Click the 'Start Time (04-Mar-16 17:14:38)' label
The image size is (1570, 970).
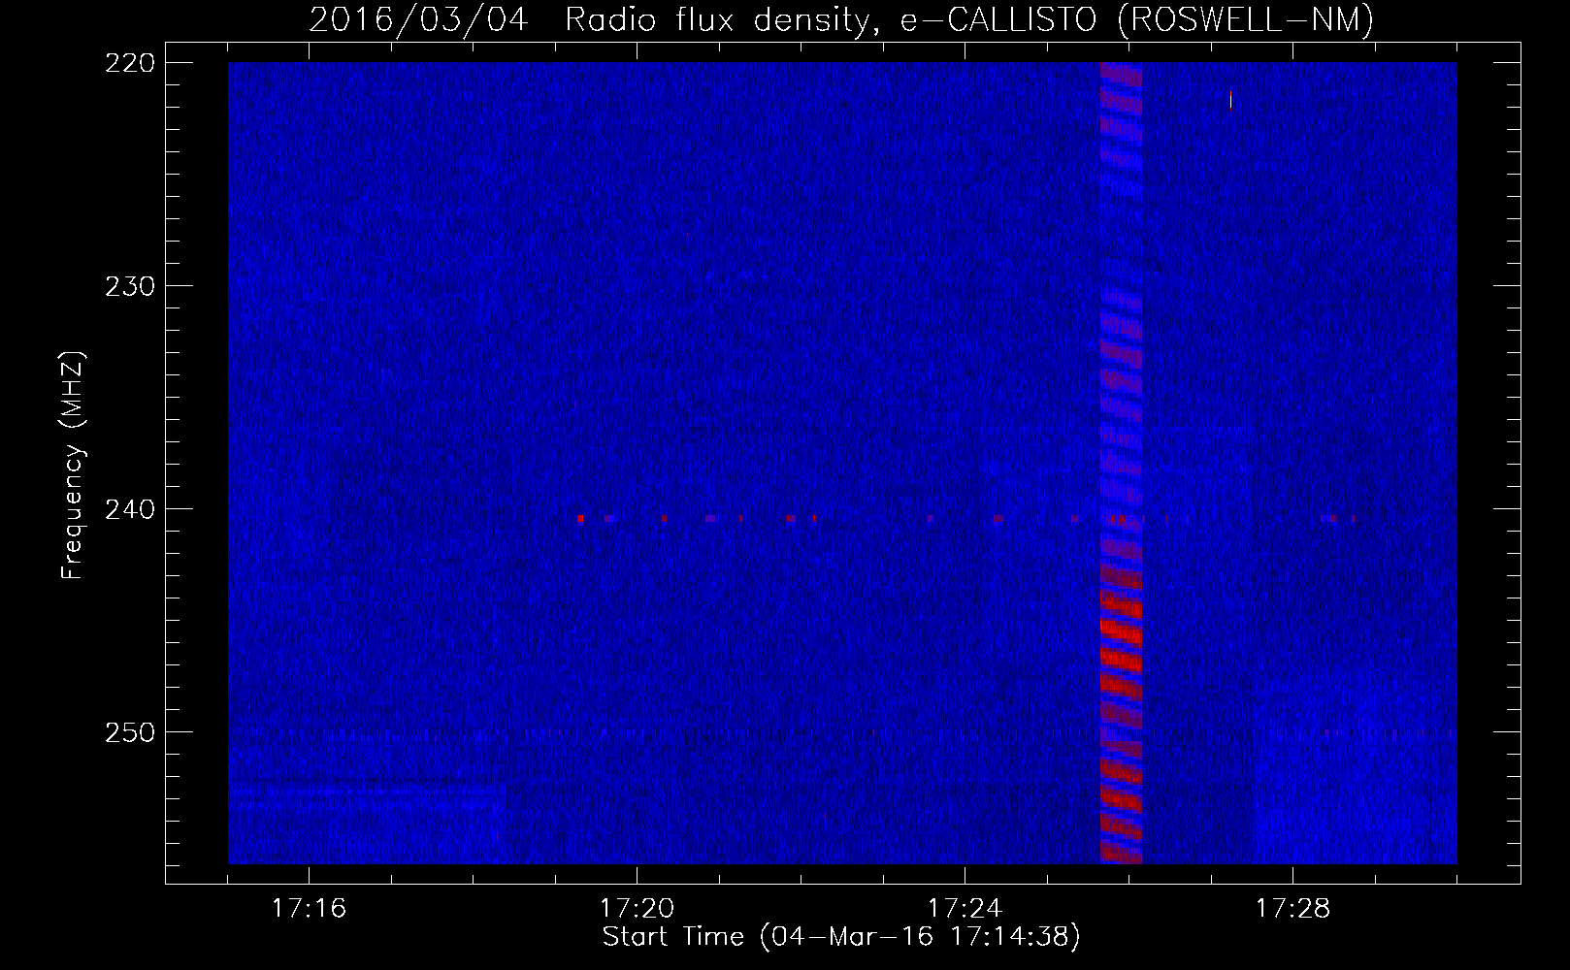(841, 937)
